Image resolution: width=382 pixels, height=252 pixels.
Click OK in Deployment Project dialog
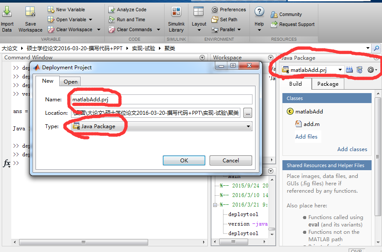coord(184,161)
